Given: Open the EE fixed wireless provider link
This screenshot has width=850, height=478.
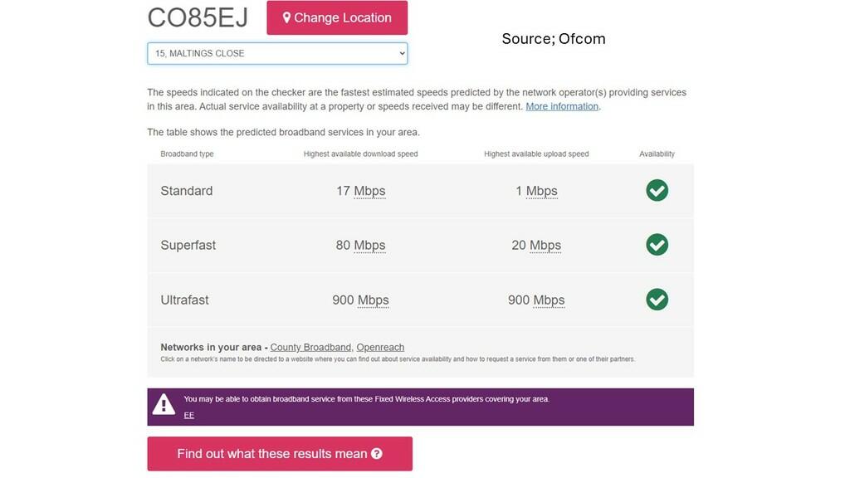Looking at the screenshot, I should (x=189, y=415).
